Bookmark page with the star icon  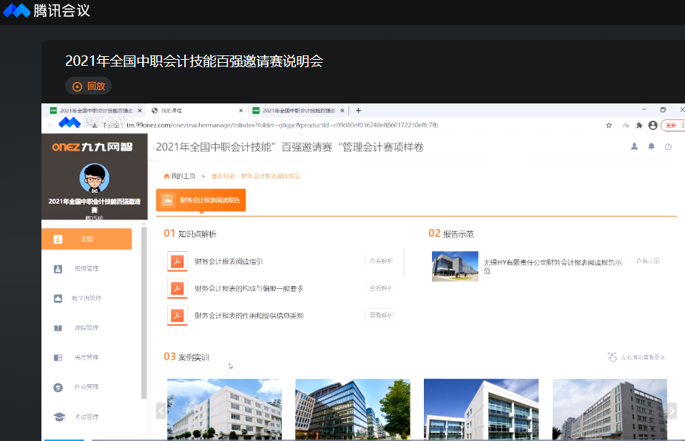(x=609, y=126)
